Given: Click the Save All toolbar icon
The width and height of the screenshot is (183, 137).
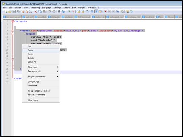Looking at the screenshot, I should (x=18, y=12).
